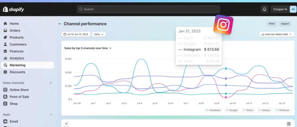Click the Shop channel icon

pos(5,104)
